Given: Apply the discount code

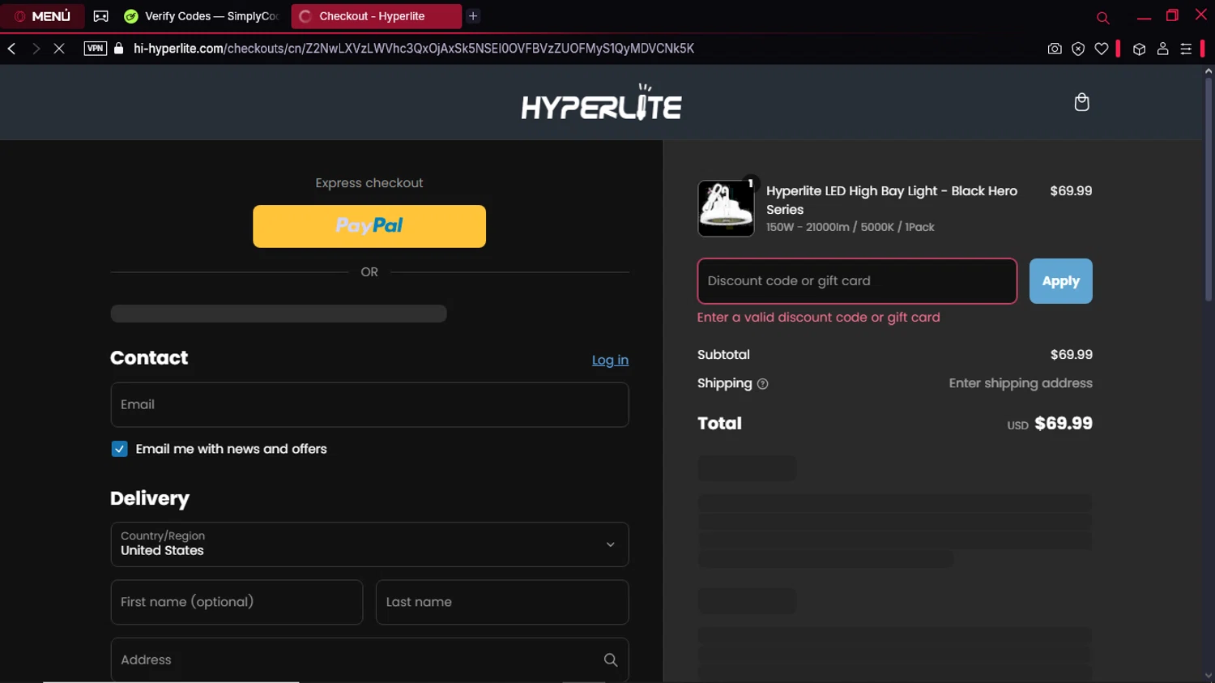Looking at the screenshot, I should 1060,281.
